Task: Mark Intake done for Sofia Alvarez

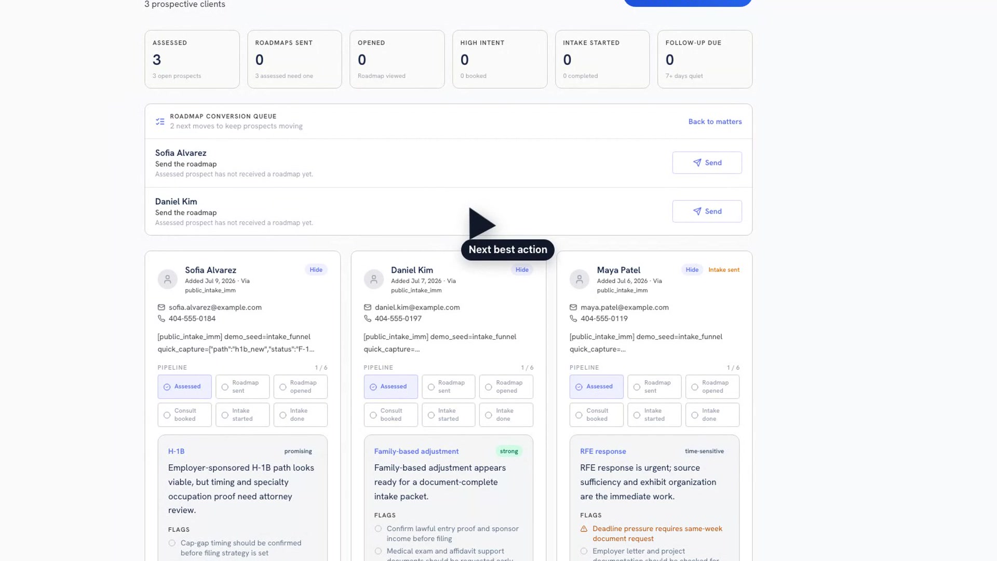Action: coord(300,415)
